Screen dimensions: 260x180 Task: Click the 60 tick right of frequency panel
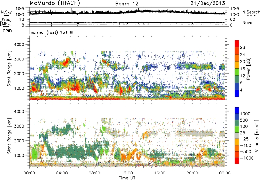pos(232,19)
